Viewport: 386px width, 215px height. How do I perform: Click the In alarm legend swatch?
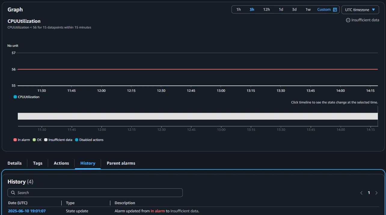point(15,140)
